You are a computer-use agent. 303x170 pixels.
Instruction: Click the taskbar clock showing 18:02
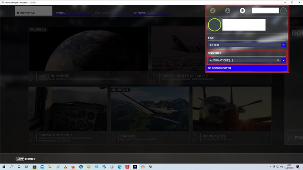coord(289,167)
